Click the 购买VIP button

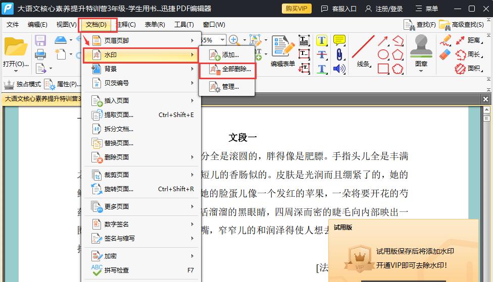point(297,9)
